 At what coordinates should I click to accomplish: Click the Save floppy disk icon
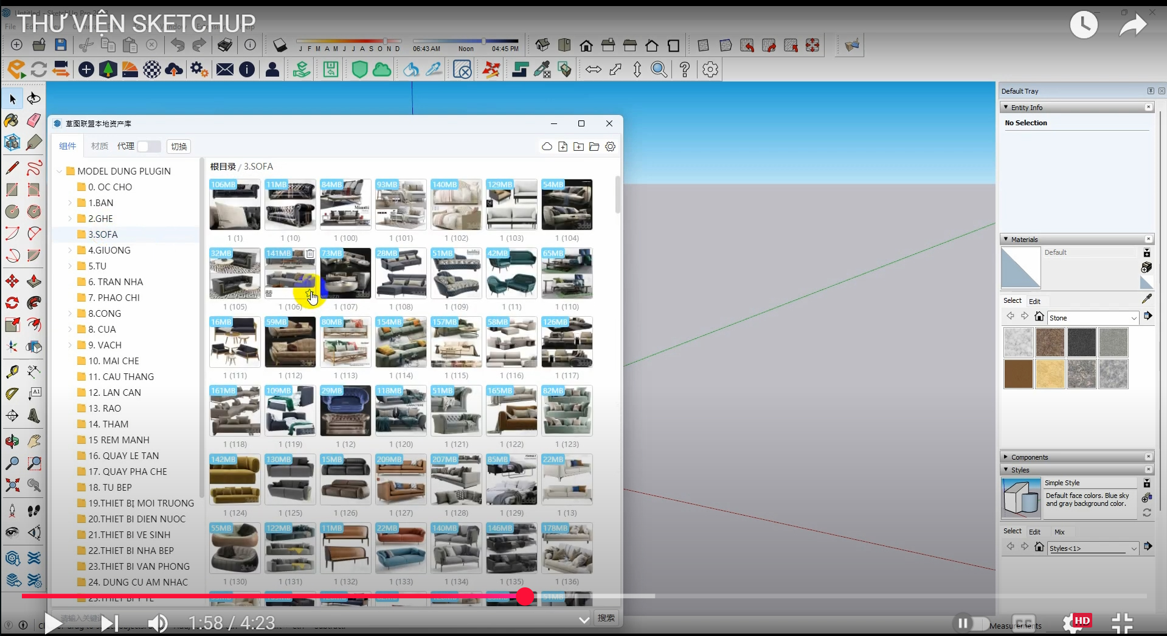tap(61, 45)
